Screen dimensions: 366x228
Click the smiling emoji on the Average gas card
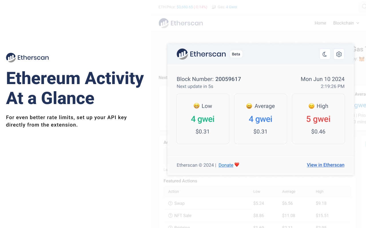(249, 106)
